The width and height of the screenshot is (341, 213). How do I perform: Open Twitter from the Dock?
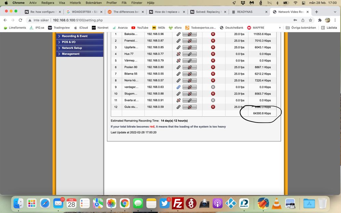click(x=165, y=203)
